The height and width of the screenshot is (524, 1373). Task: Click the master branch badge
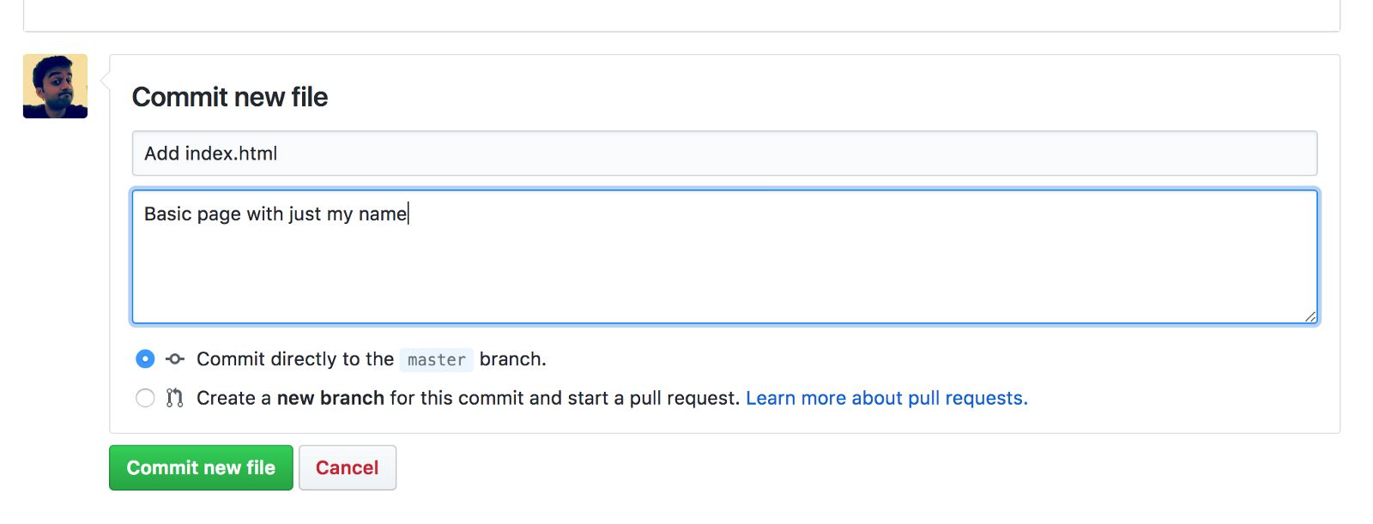[436, 359]
